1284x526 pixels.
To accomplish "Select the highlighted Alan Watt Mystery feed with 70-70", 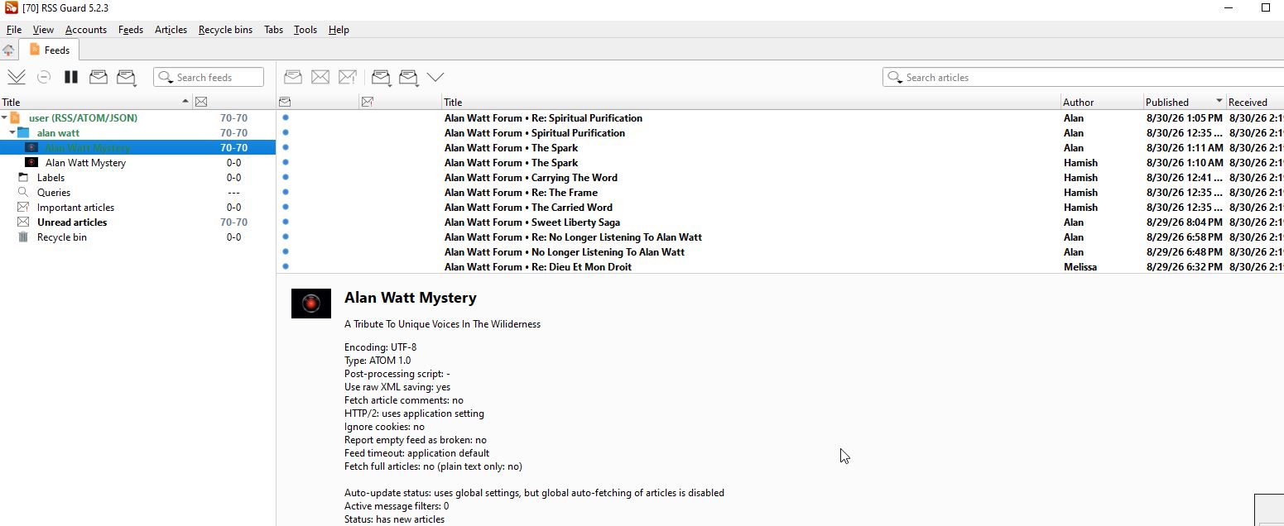I will coord(137,147).
